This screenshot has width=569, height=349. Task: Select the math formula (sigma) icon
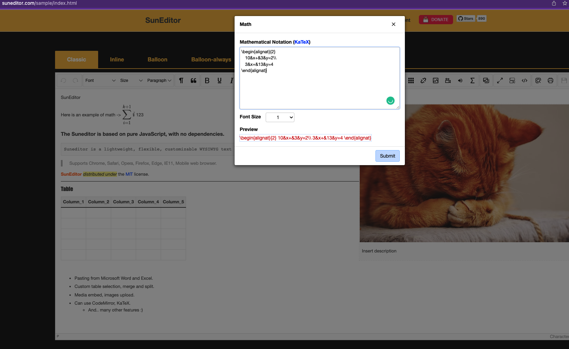[x=473, y=81]
